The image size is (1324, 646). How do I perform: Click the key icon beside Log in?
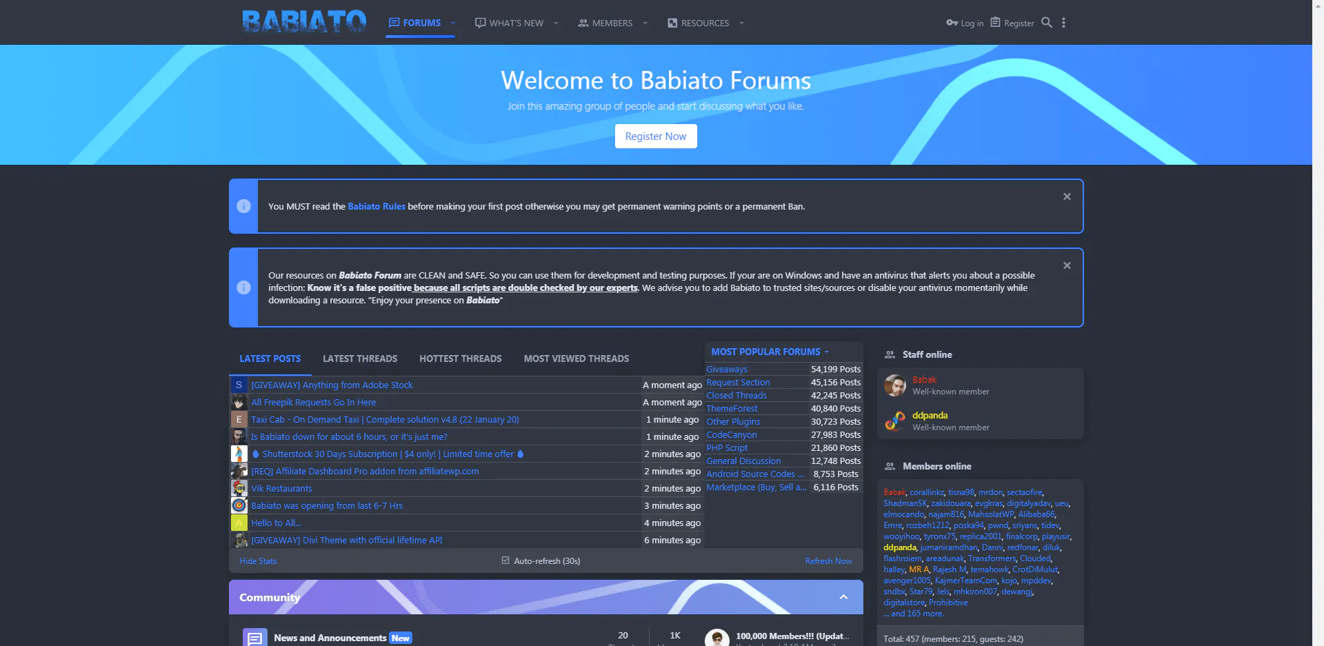click(x=952, y=23)
